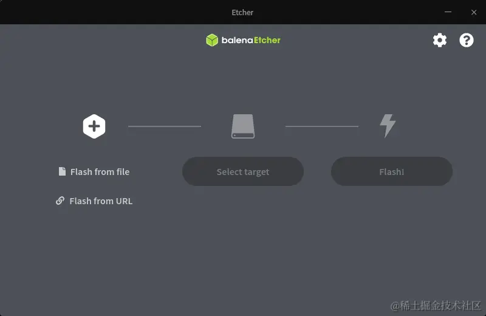Click the white hexagon plus icon

94,126
